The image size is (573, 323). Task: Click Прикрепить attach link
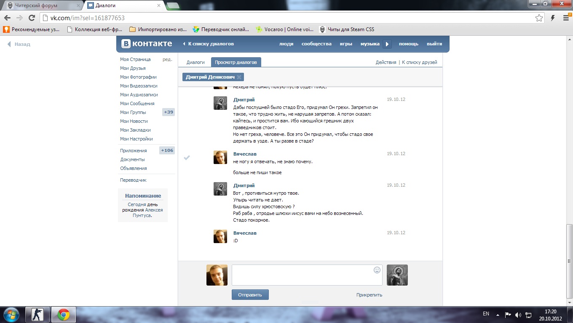coord(369,295)
